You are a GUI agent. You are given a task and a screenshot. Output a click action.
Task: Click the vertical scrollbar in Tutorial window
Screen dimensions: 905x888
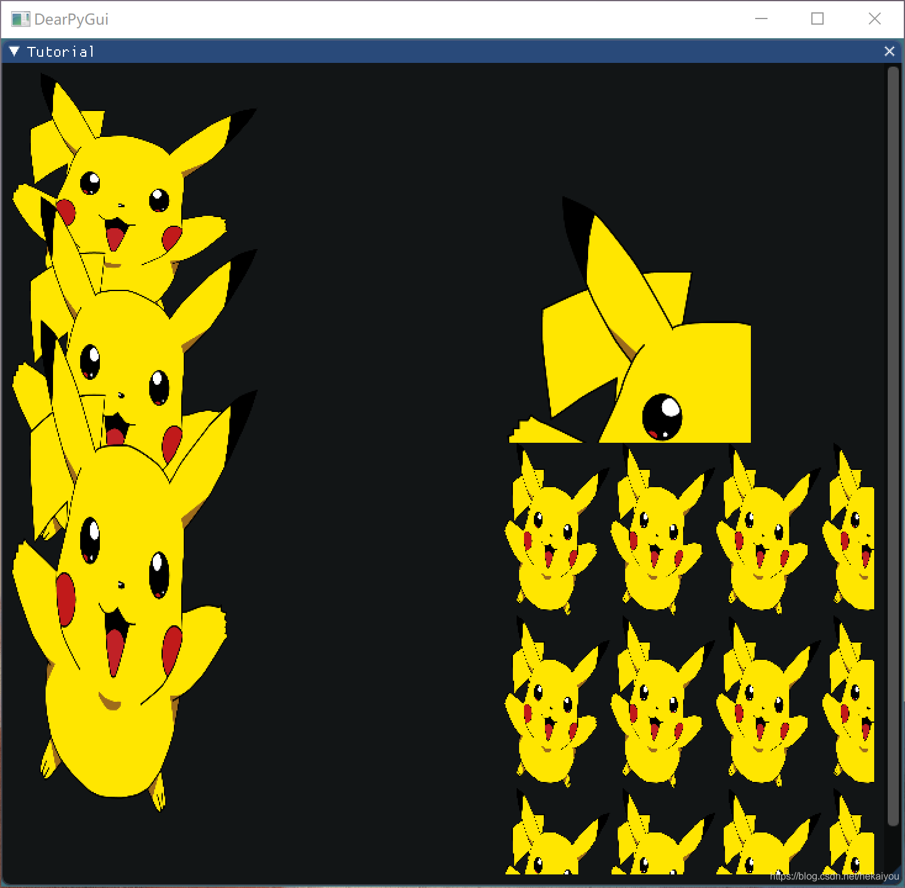893,446
